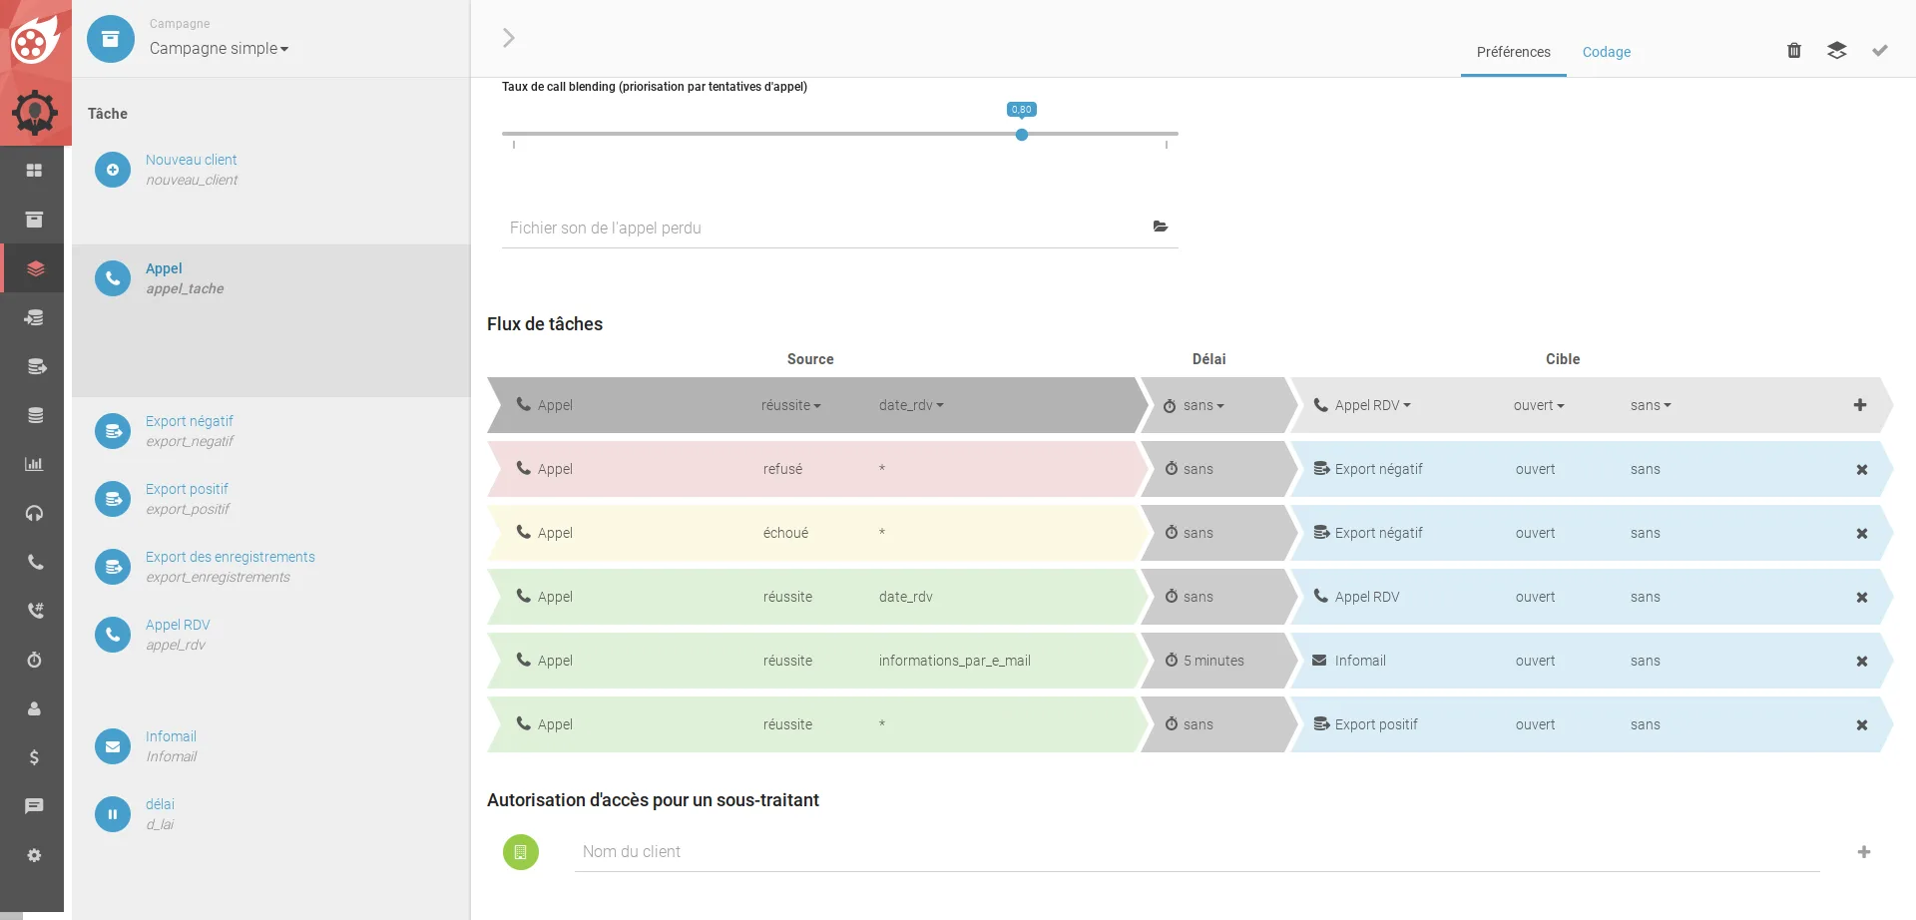Screen dimensions: 1916x920
Task: Click informations_par_e_mail source cell
Action: point(955,661)
